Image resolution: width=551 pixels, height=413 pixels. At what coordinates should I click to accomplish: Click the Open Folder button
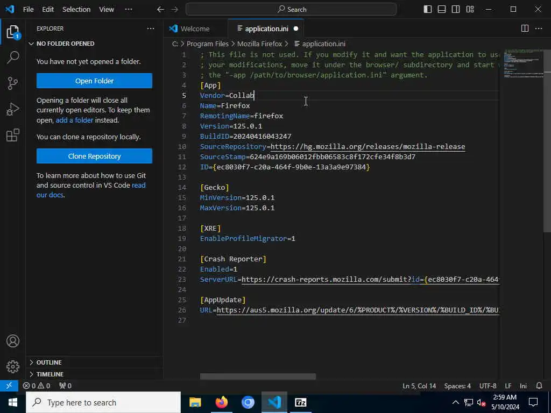(94, 81)
